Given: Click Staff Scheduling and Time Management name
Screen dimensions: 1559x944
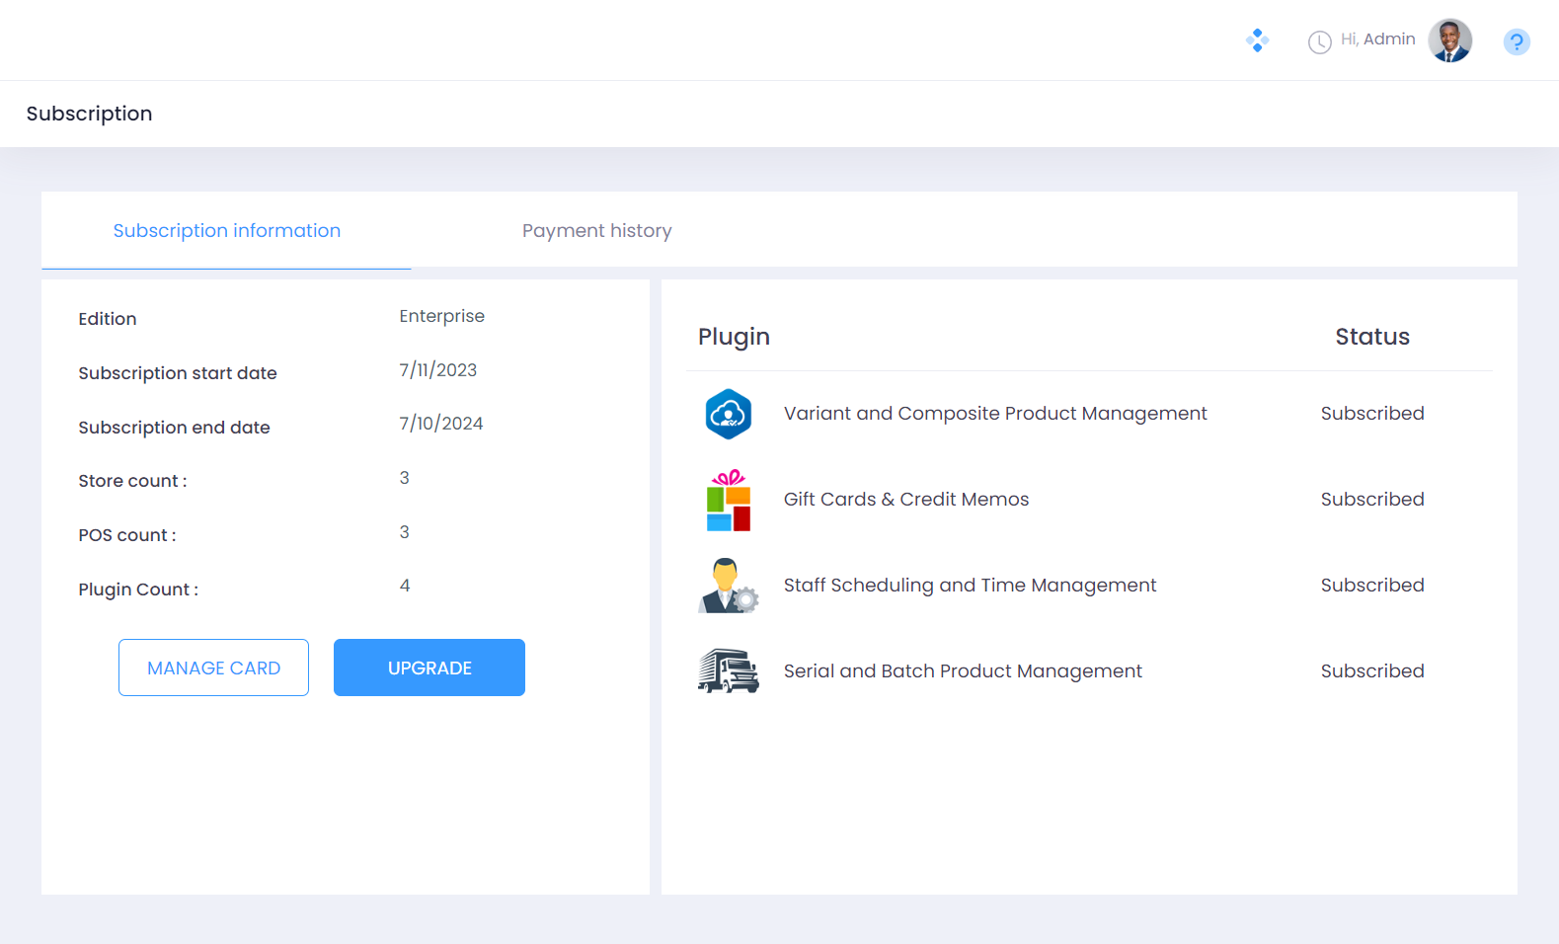Looking at the screenshot, I should coord(970,586).
